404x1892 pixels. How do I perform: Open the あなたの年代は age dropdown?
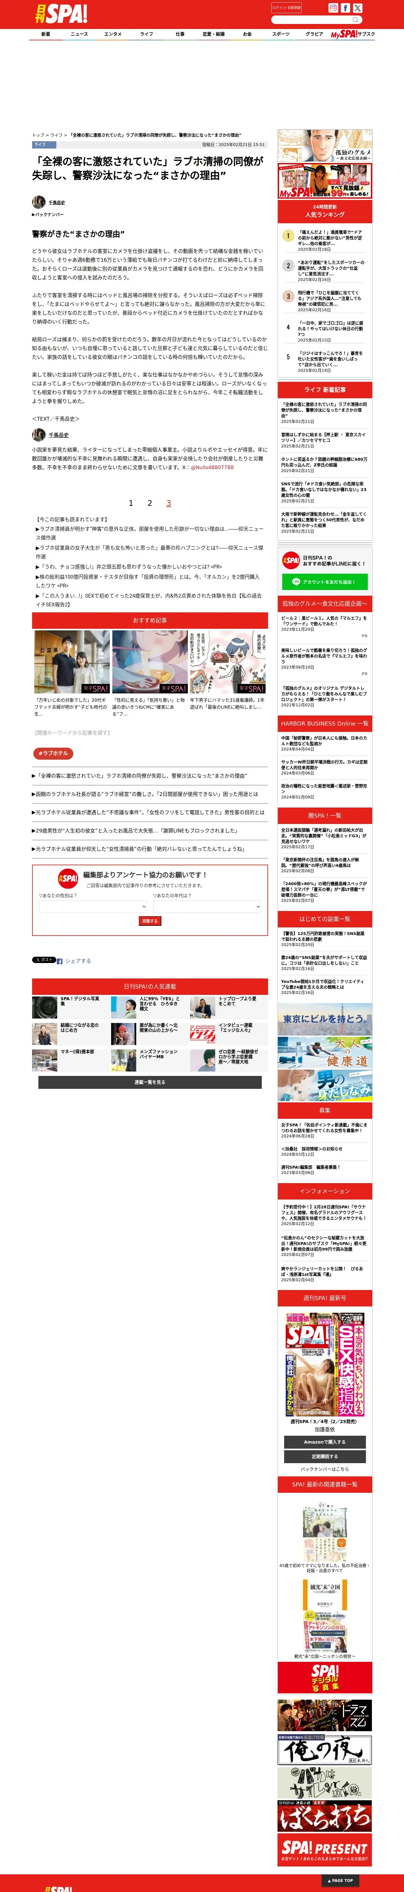pyautogui.click(x=207, y=906)
